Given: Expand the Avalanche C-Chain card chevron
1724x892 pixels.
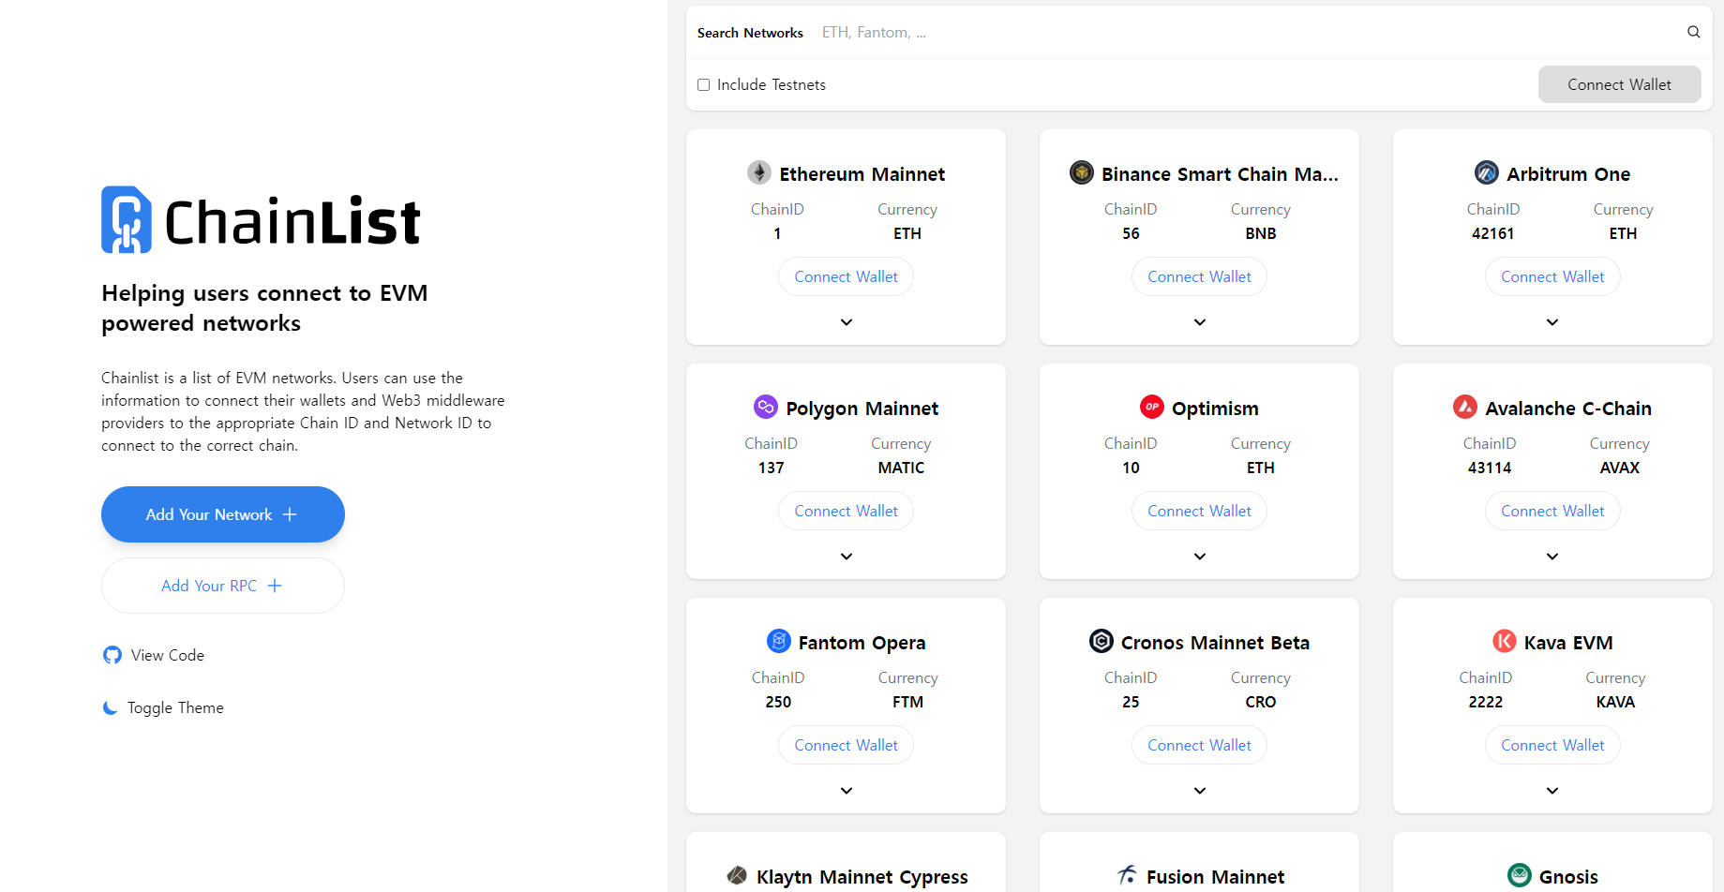Looking at the screenshot, I should click(1552, 557).
